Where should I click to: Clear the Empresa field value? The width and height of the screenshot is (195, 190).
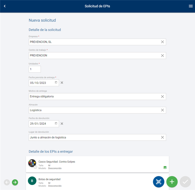(162, 42)
